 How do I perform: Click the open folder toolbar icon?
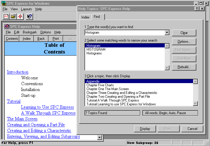13,16
